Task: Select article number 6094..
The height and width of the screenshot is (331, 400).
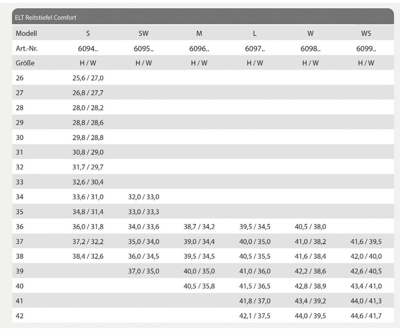Action: pos(88,49)
